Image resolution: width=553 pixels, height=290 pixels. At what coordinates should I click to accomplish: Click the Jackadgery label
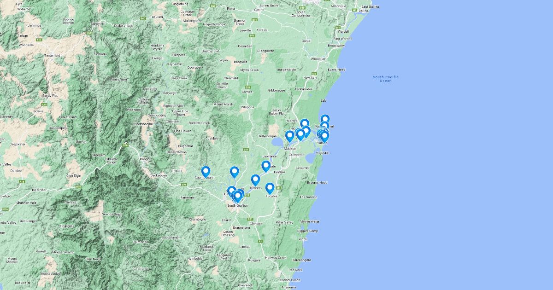(x=159, y=175)
